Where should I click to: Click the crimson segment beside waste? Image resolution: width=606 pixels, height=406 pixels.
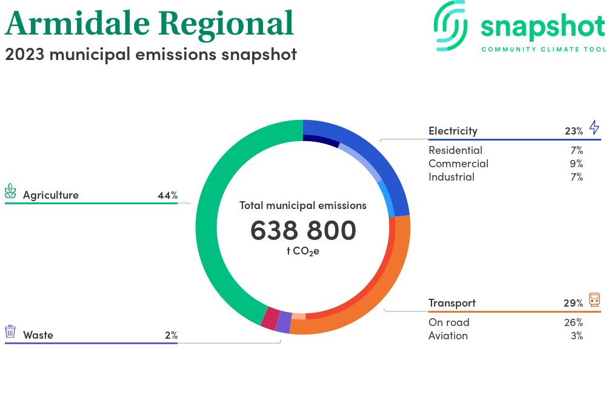click(270, 318)
